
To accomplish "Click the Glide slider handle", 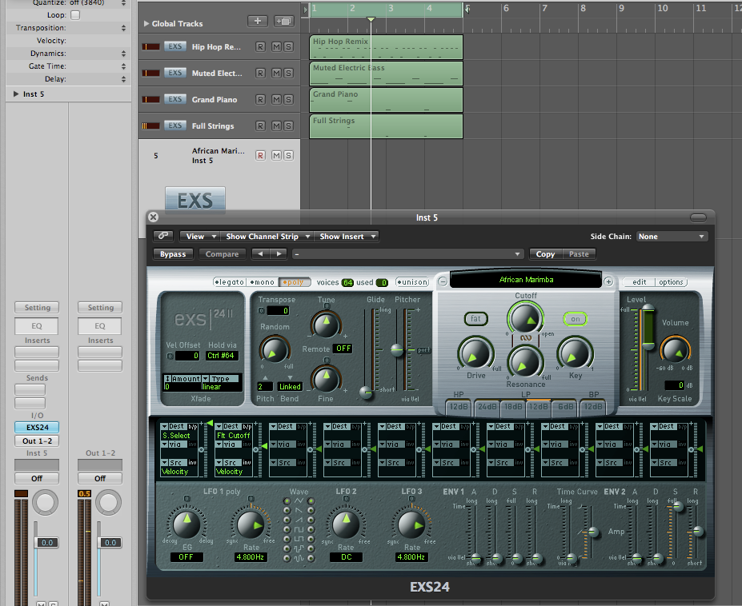I will 366,392.
